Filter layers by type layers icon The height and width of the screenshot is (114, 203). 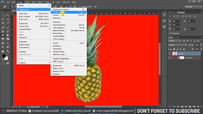click(x=191, y=41)
